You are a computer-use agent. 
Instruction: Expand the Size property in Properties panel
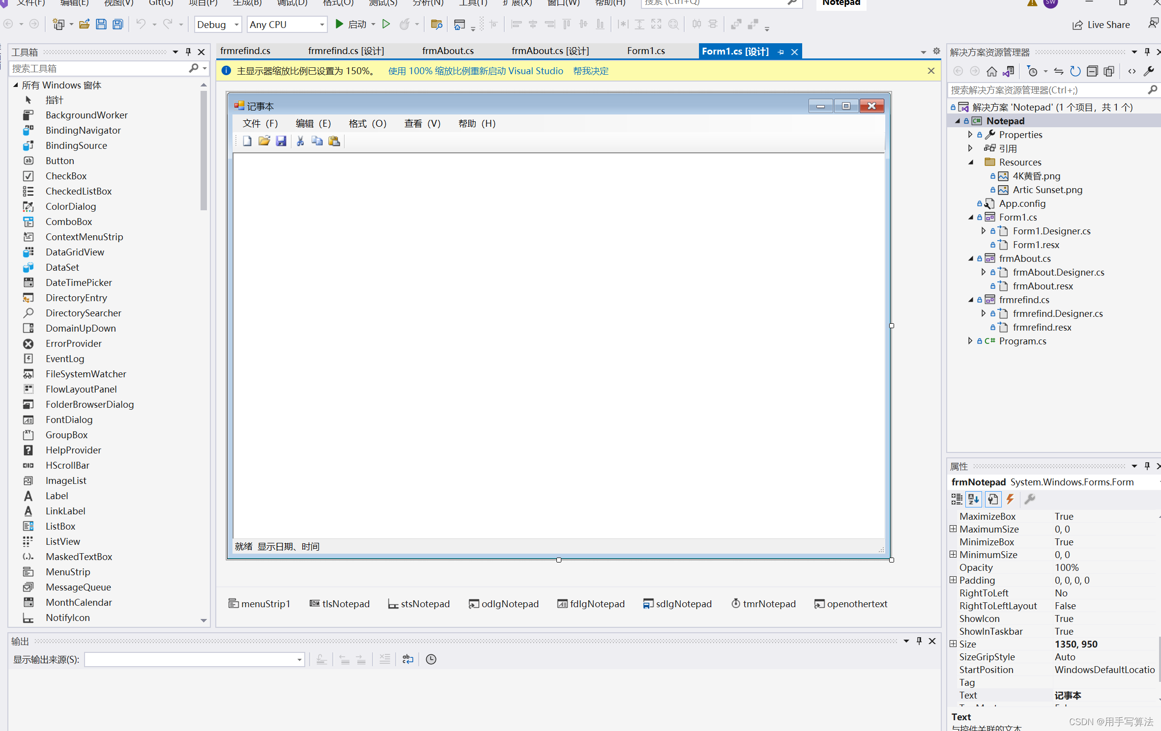(953, 644)
